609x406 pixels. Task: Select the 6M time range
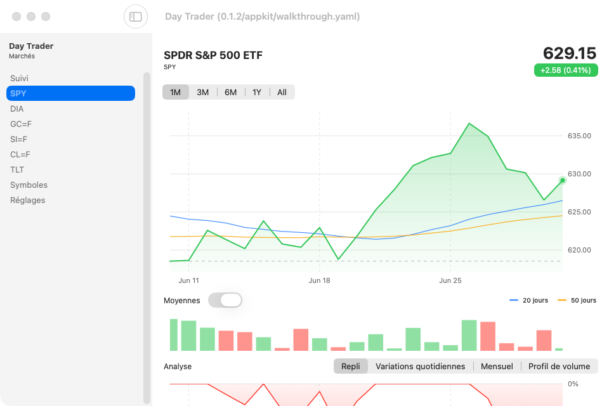click(231, 93)
